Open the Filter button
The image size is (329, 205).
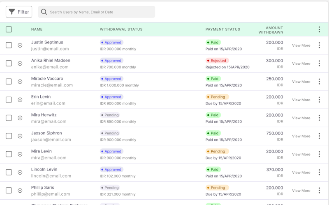19,12
